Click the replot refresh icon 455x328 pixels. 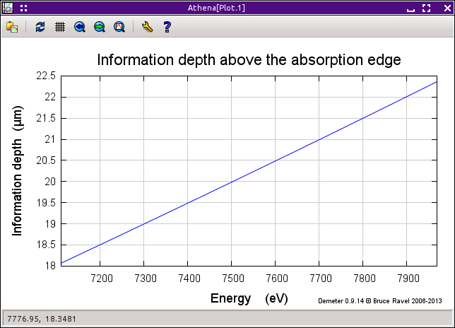(x=40, y=27)
